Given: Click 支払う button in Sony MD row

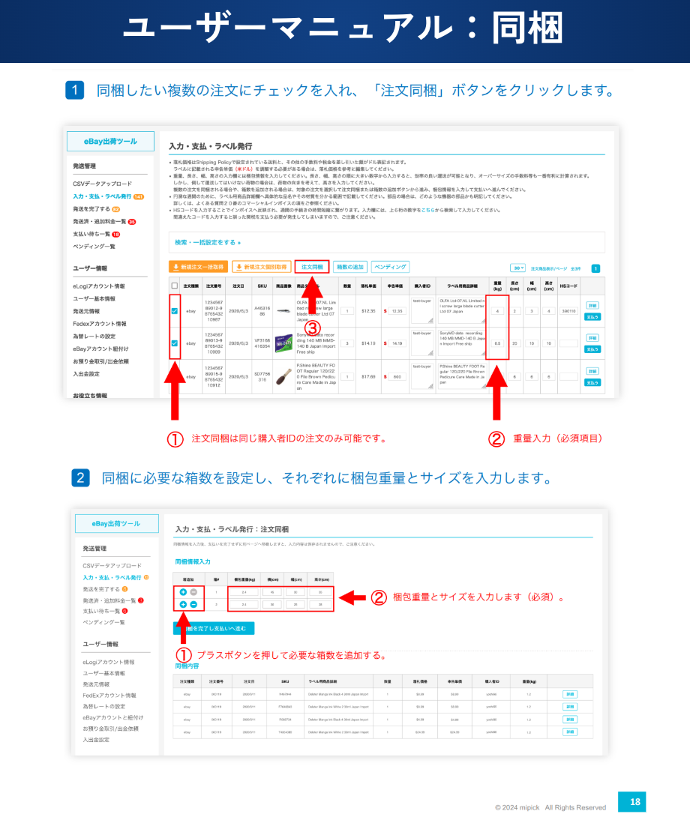Looking at the screenshot, I should 592,349.
